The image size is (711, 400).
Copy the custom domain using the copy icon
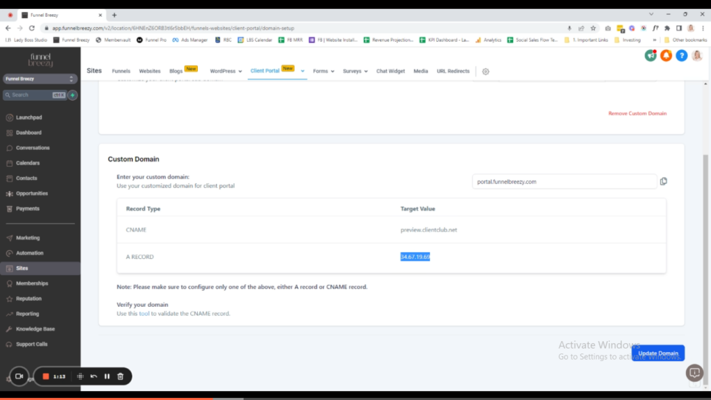(664, 181)
